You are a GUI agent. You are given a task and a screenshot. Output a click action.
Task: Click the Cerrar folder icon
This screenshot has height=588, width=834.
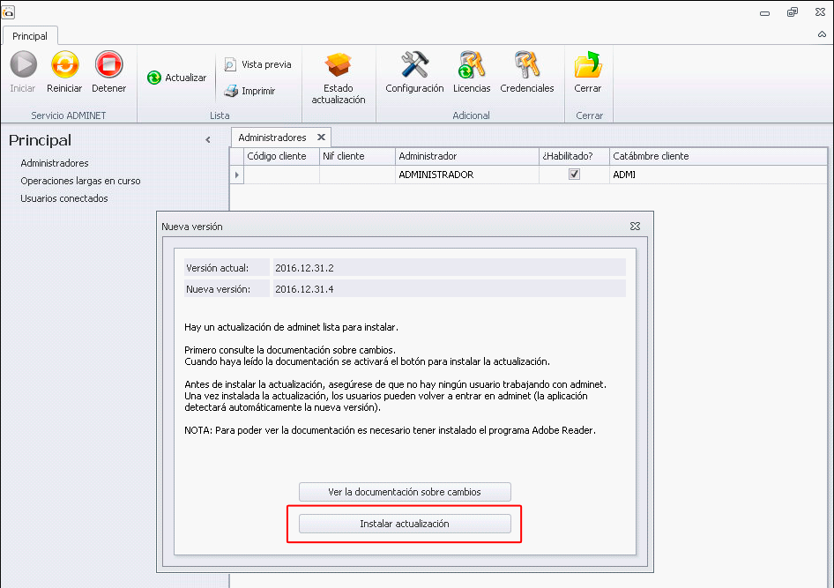coord(588,64)
